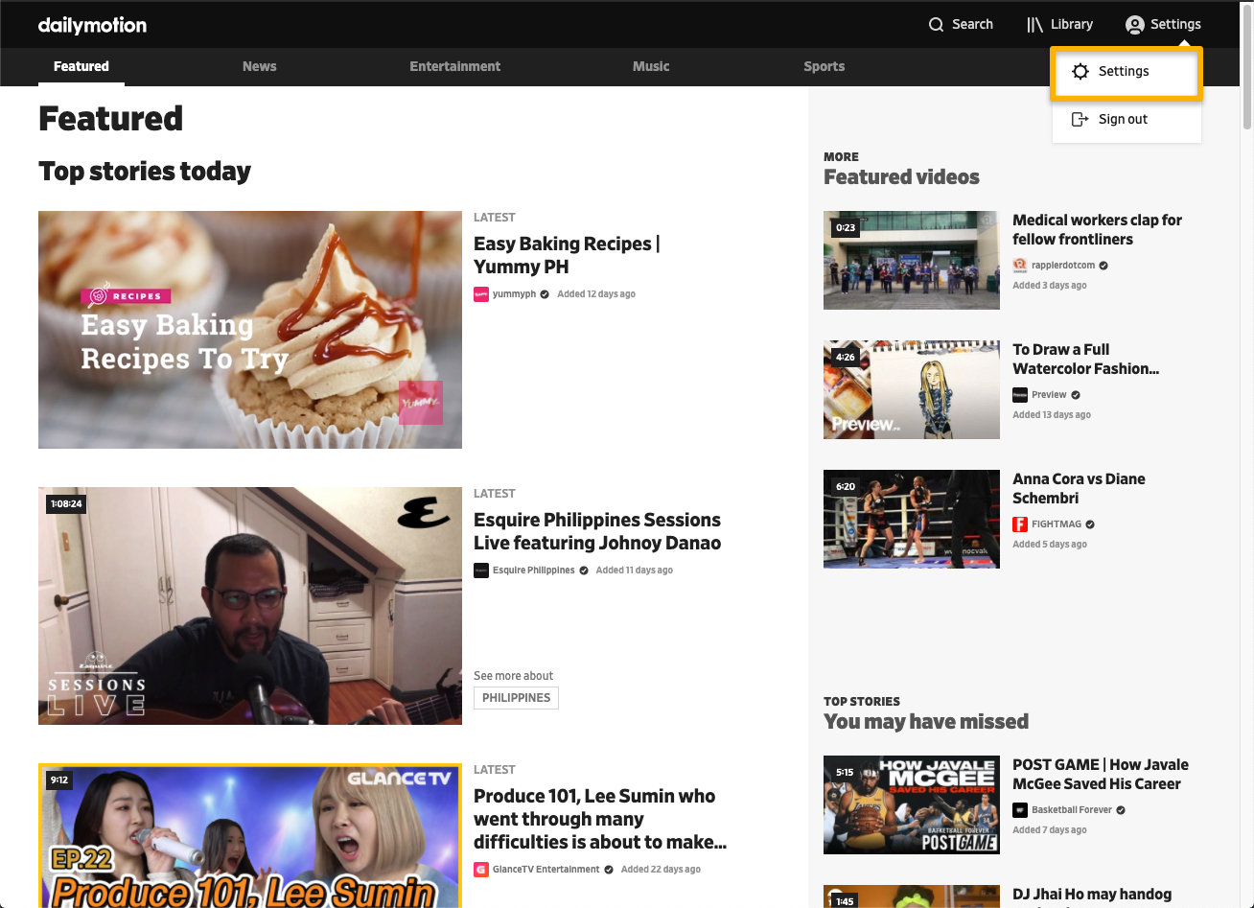The image size is (1254, 908).
Task: Click the Produce 101 GlanceTV thumbnail
Action: point(250,836)
